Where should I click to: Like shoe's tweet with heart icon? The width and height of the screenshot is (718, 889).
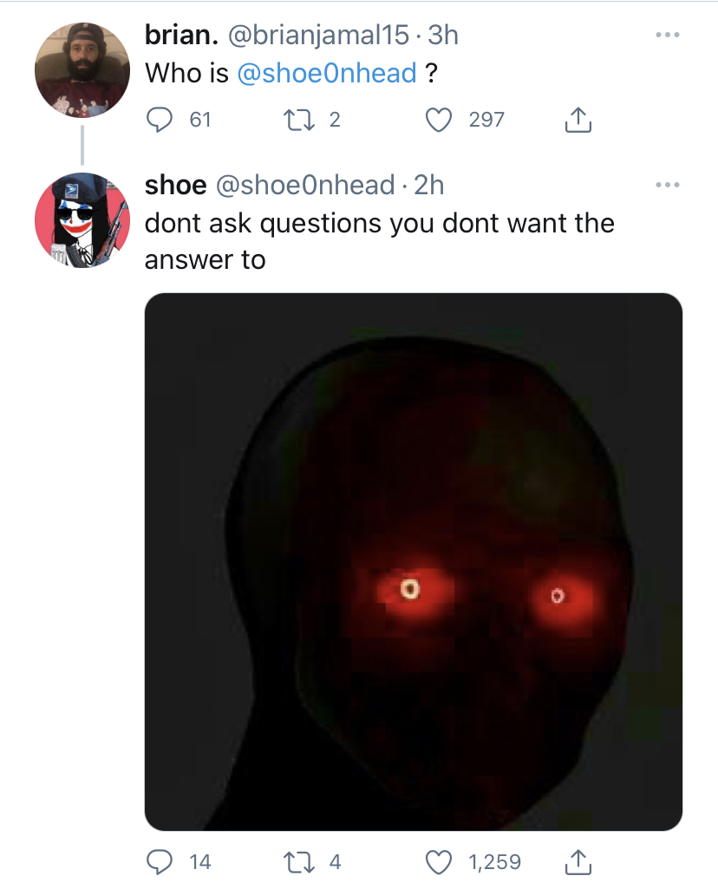point(439,862)
